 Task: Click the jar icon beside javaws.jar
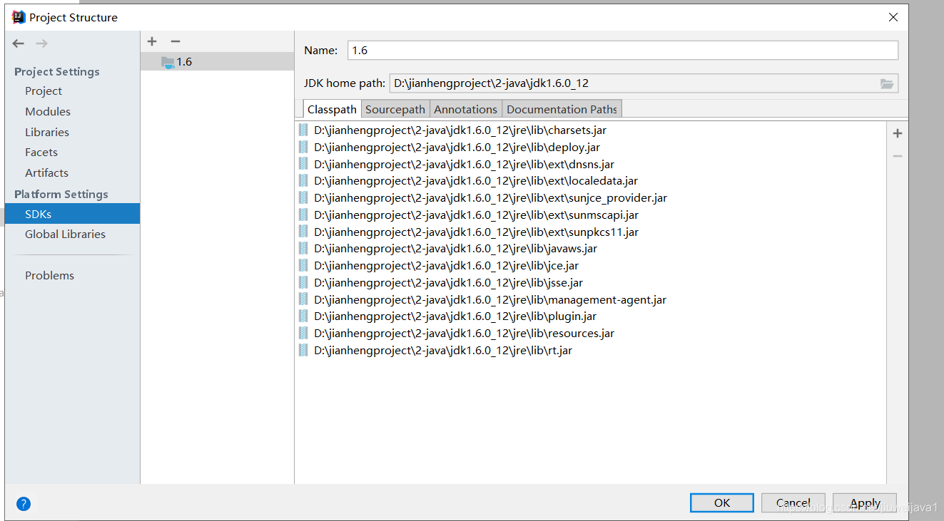[304, 249]
